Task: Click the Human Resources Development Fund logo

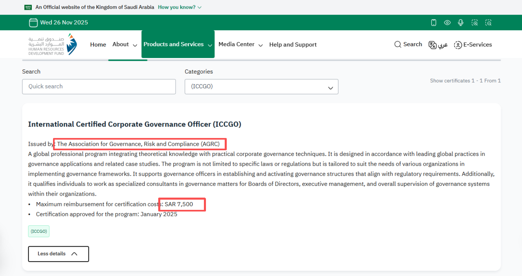Action: 52,45
